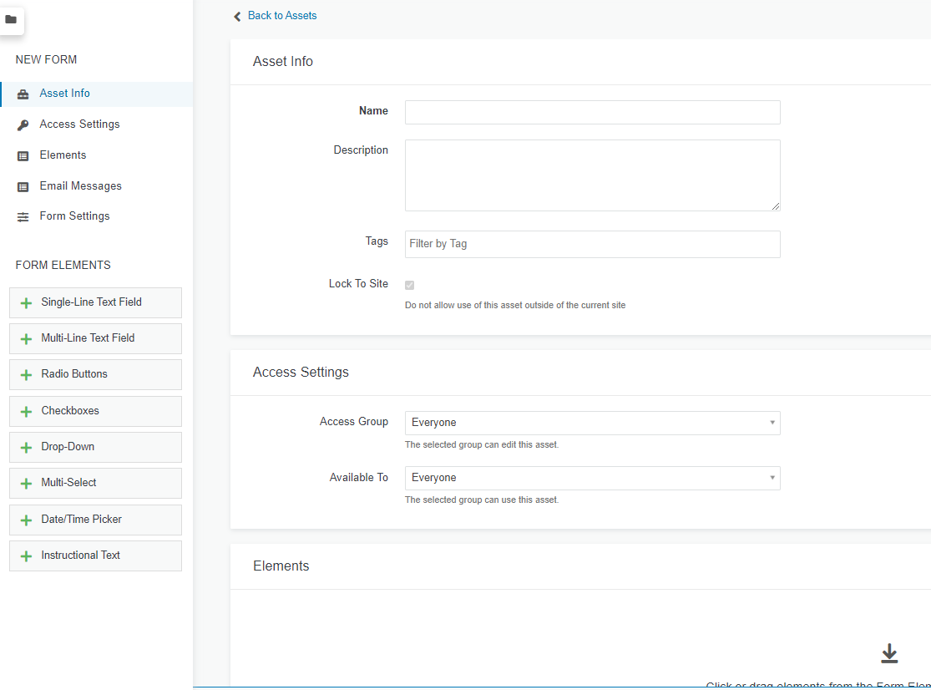Image resolution: width=931 pixels, height=690 pixels.
Task: Toggle the Lock To Site checkbox
Action: click(x=410, y=286)
